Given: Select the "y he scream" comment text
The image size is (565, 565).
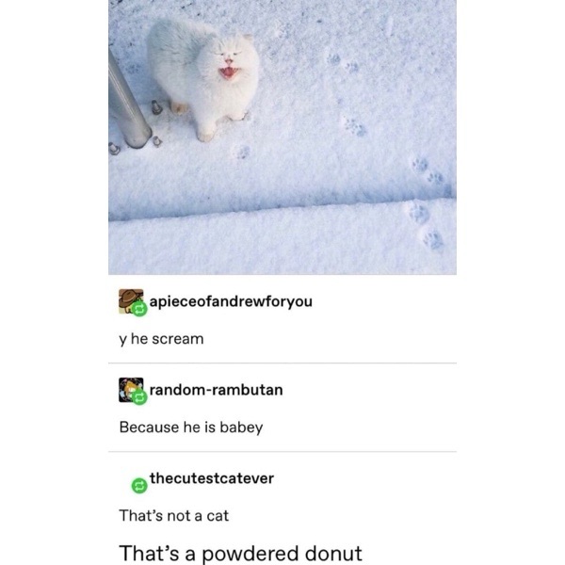Looking at the screenshot, I should click(x=161, y=339).
